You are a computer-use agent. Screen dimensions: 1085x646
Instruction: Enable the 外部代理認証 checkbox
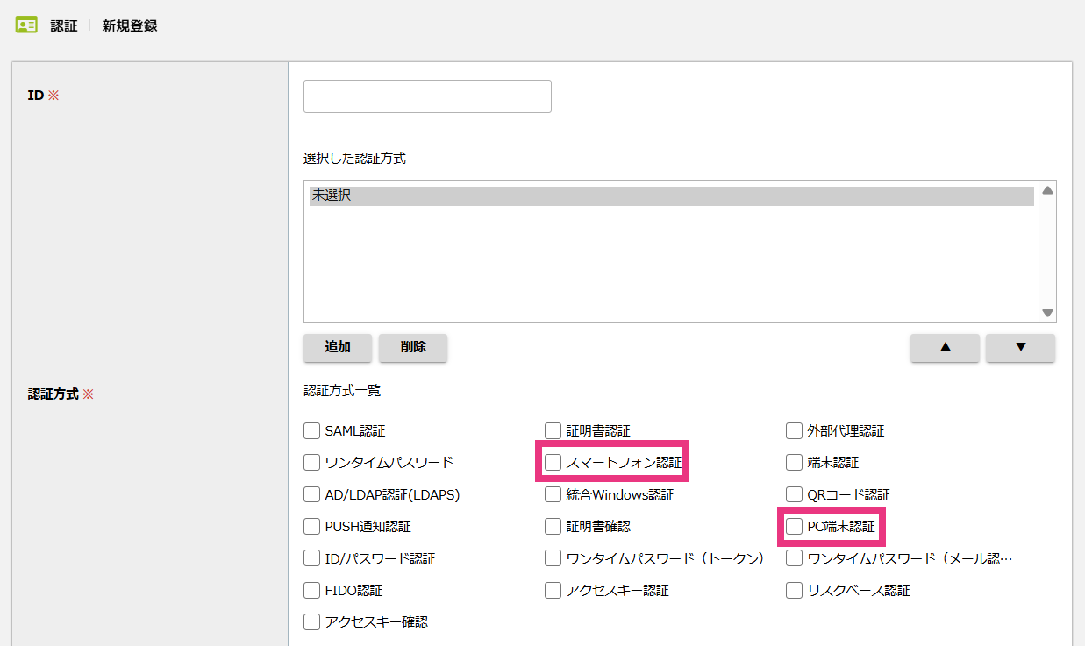794,430
